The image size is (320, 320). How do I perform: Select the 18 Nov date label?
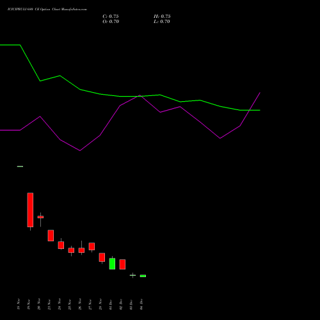point(19,304)
